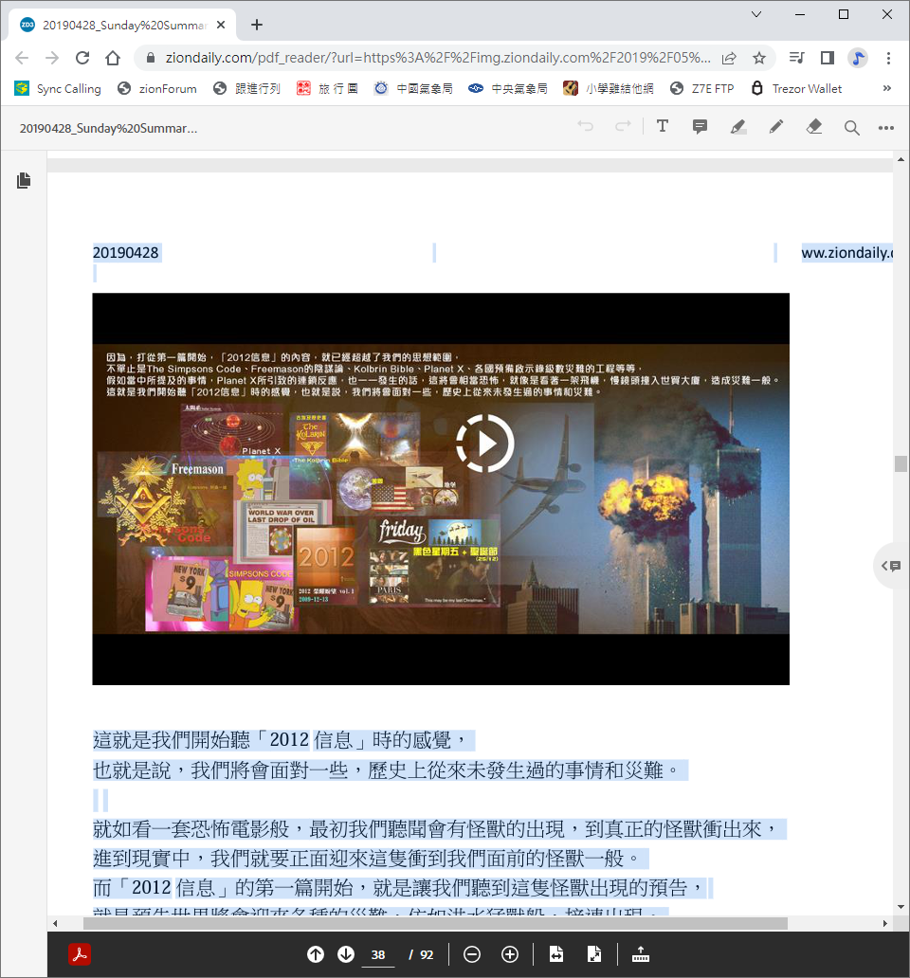Reload the current page
Viewport: 910px width, 978px height.
(x=82, y=58)
